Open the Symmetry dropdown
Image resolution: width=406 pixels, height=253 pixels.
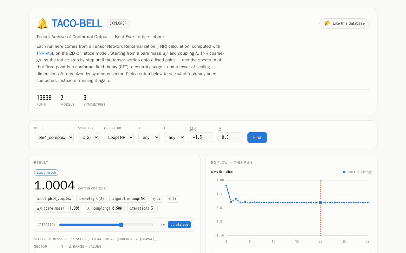[x=88, y=138]
